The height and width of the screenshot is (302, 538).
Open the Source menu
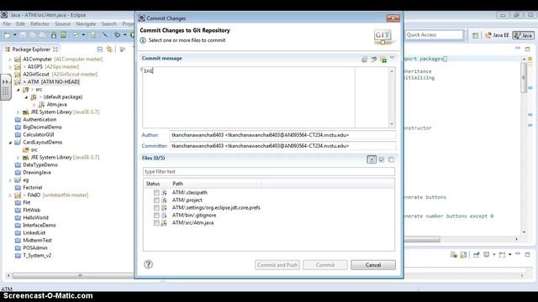pyautogui.click(x=62, y=23)
